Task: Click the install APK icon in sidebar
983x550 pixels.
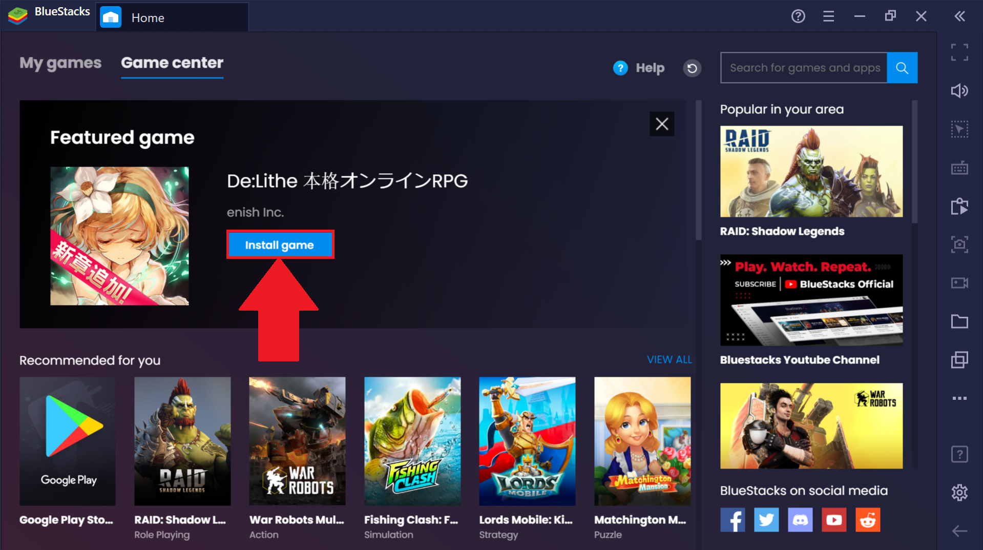Action: tap(959, 206)
